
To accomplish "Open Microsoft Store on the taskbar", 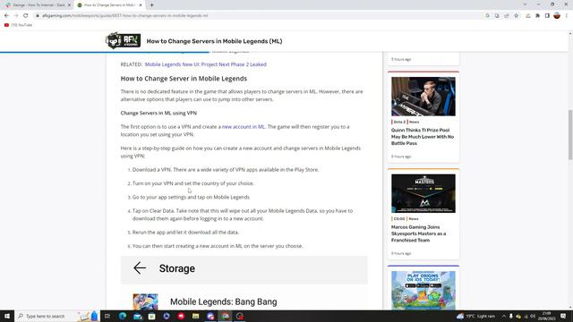I will 151,316.
